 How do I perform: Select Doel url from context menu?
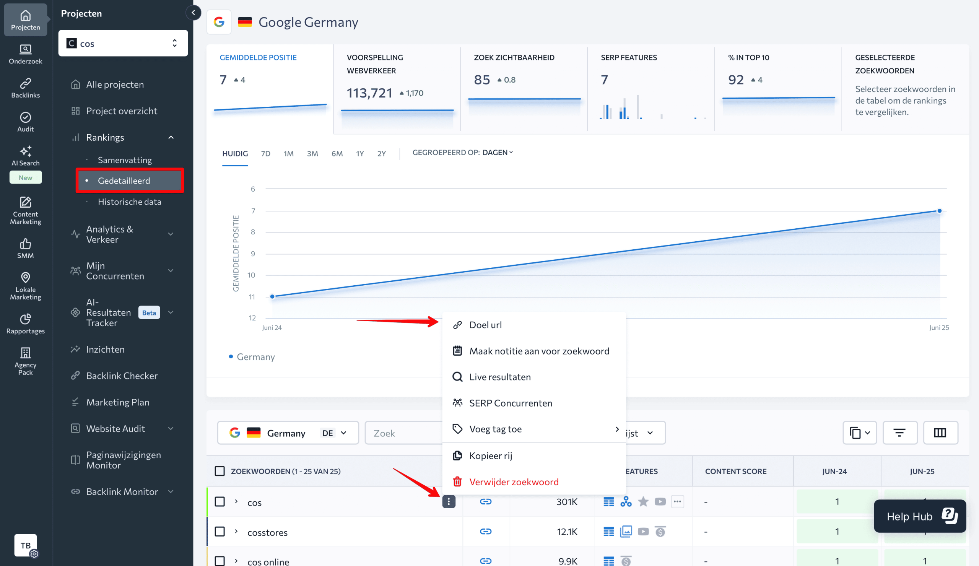534,325
